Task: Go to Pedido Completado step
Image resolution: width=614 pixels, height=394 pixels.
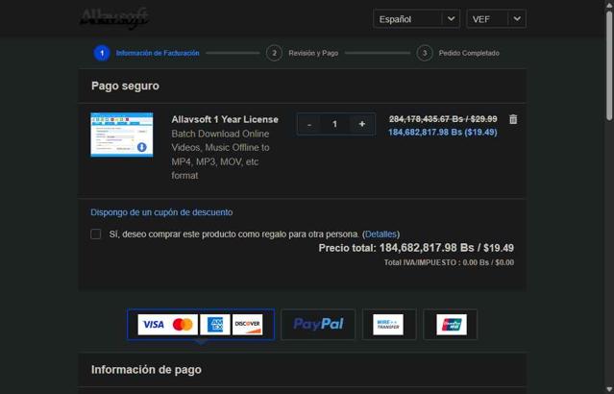Action: [469, 53]
